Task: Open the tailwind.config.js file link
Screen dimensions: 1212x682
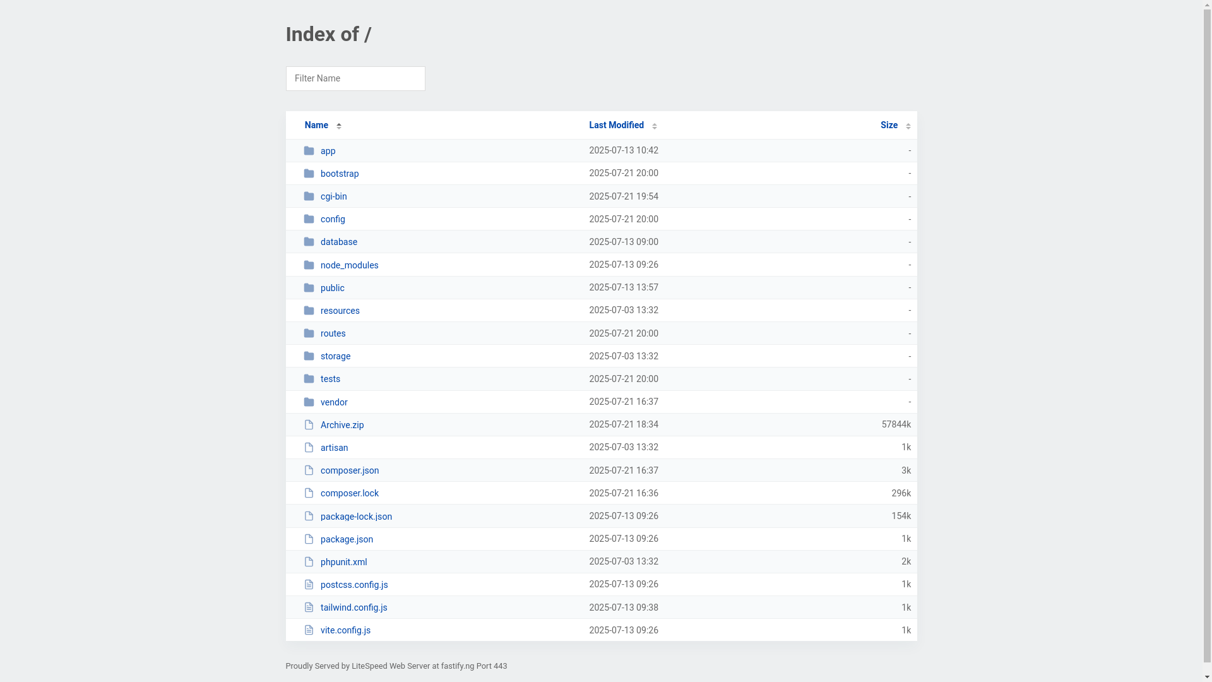Action: (353, 607)
